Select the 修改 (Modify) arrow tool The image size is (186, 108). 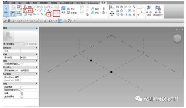coord(6,11)
